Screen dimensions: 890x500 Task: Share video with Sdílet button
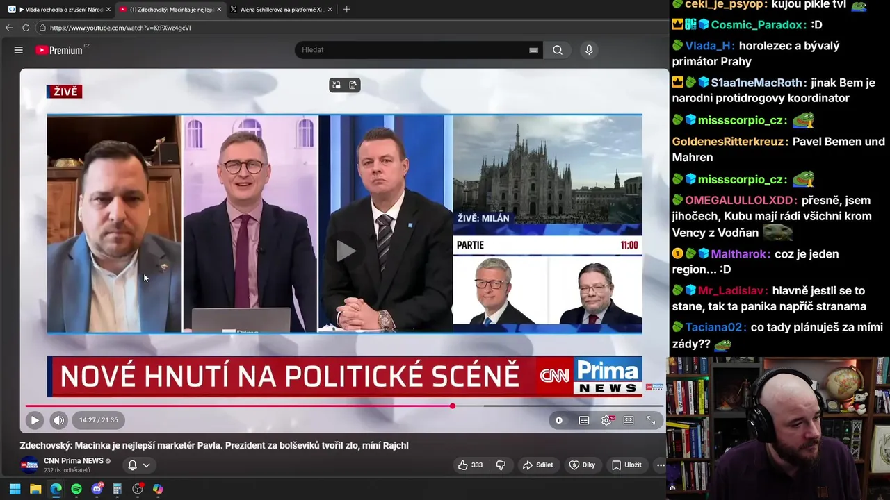[x=538, y=465]
